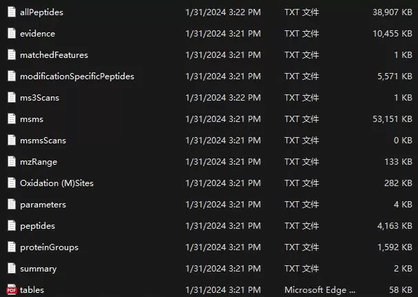Select the mzRange file icon
The image size is (418, 297).
11,161
